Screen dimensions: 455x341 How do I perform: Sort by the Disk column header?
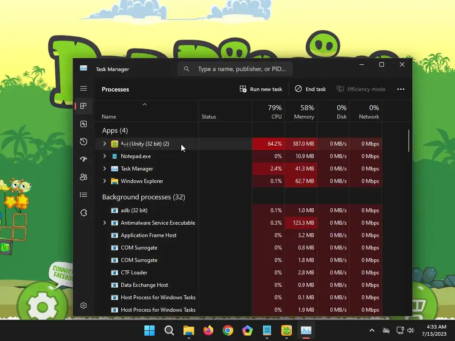[x=333, y=111]
